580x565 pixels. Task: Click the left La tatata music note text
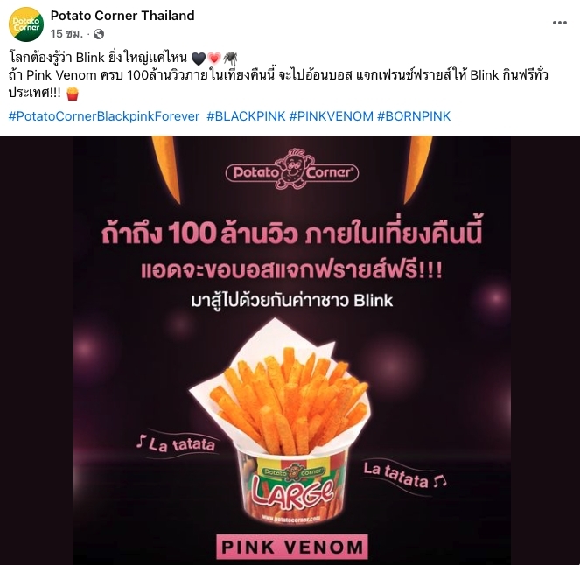176,443
